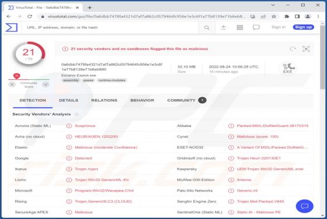Open the upload file icon
Viewport: 327px width, 219px height.
point(223,27)
